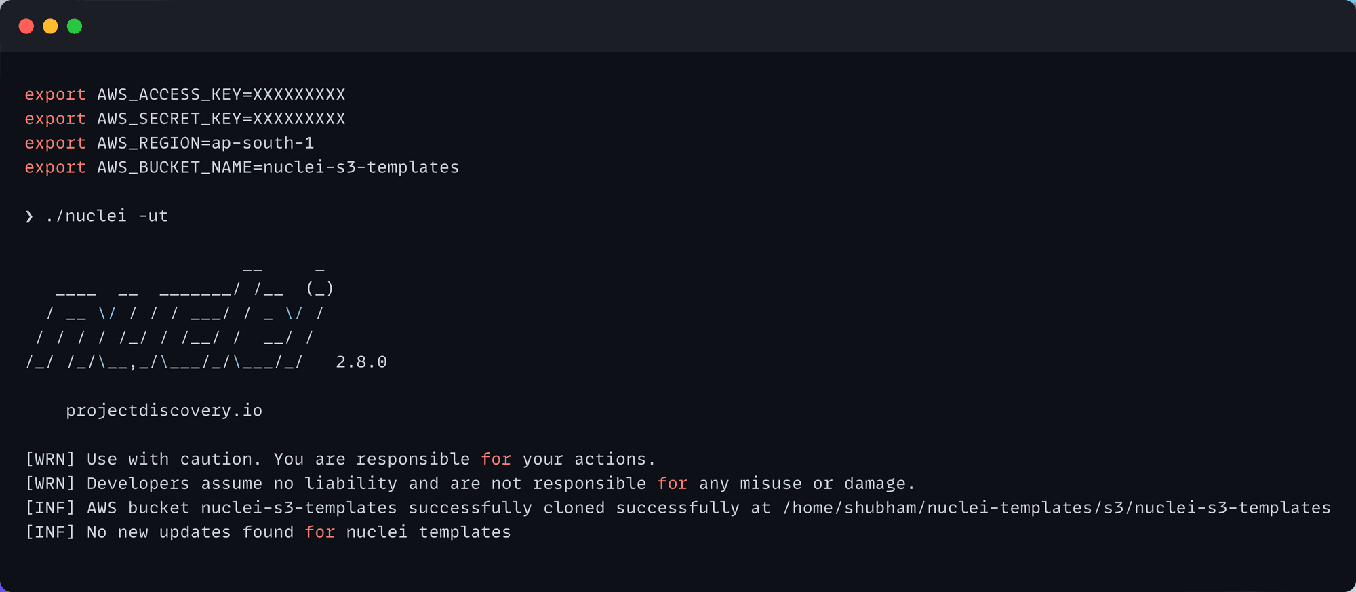Click the second [WRN] Developers warning tag
This screenshot has height=592, width=1356.
point(50,484)
